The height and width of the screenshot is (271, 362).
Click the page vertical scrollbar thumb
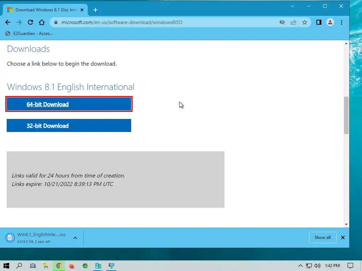pyautogui.click(x=346, y=115)
